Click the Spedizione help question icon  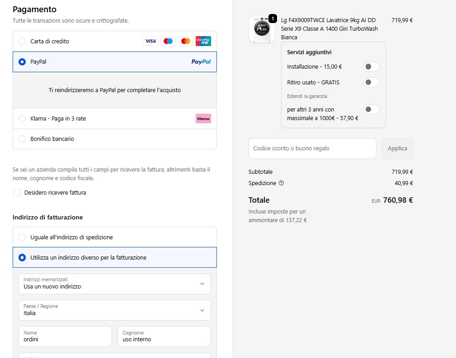pyautogui.click(x=281, y=183)
